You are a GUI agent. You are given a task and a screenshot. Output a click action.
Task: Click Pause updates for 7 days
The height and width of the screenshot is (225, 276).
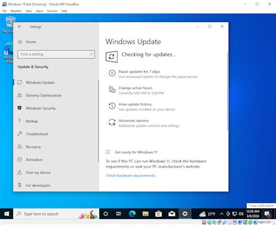tap(139, 72)
